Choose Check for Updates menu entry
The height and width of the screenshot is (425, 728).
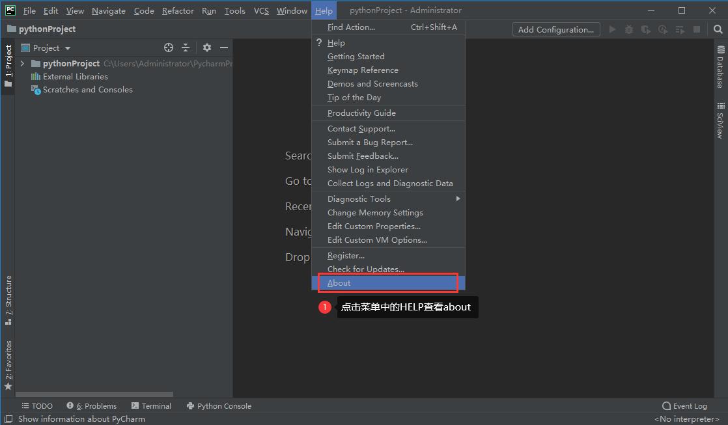tap(366, 269)
